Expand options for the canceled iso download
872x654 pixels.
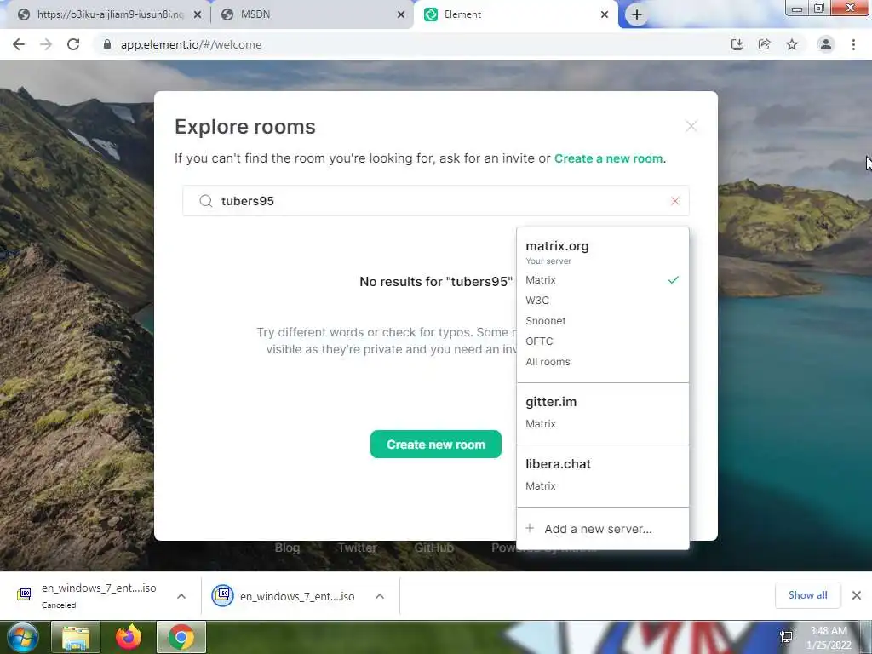(x=181, y=596)
